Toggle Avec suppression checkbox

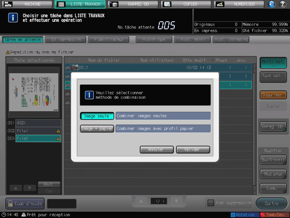pos(211,203)
